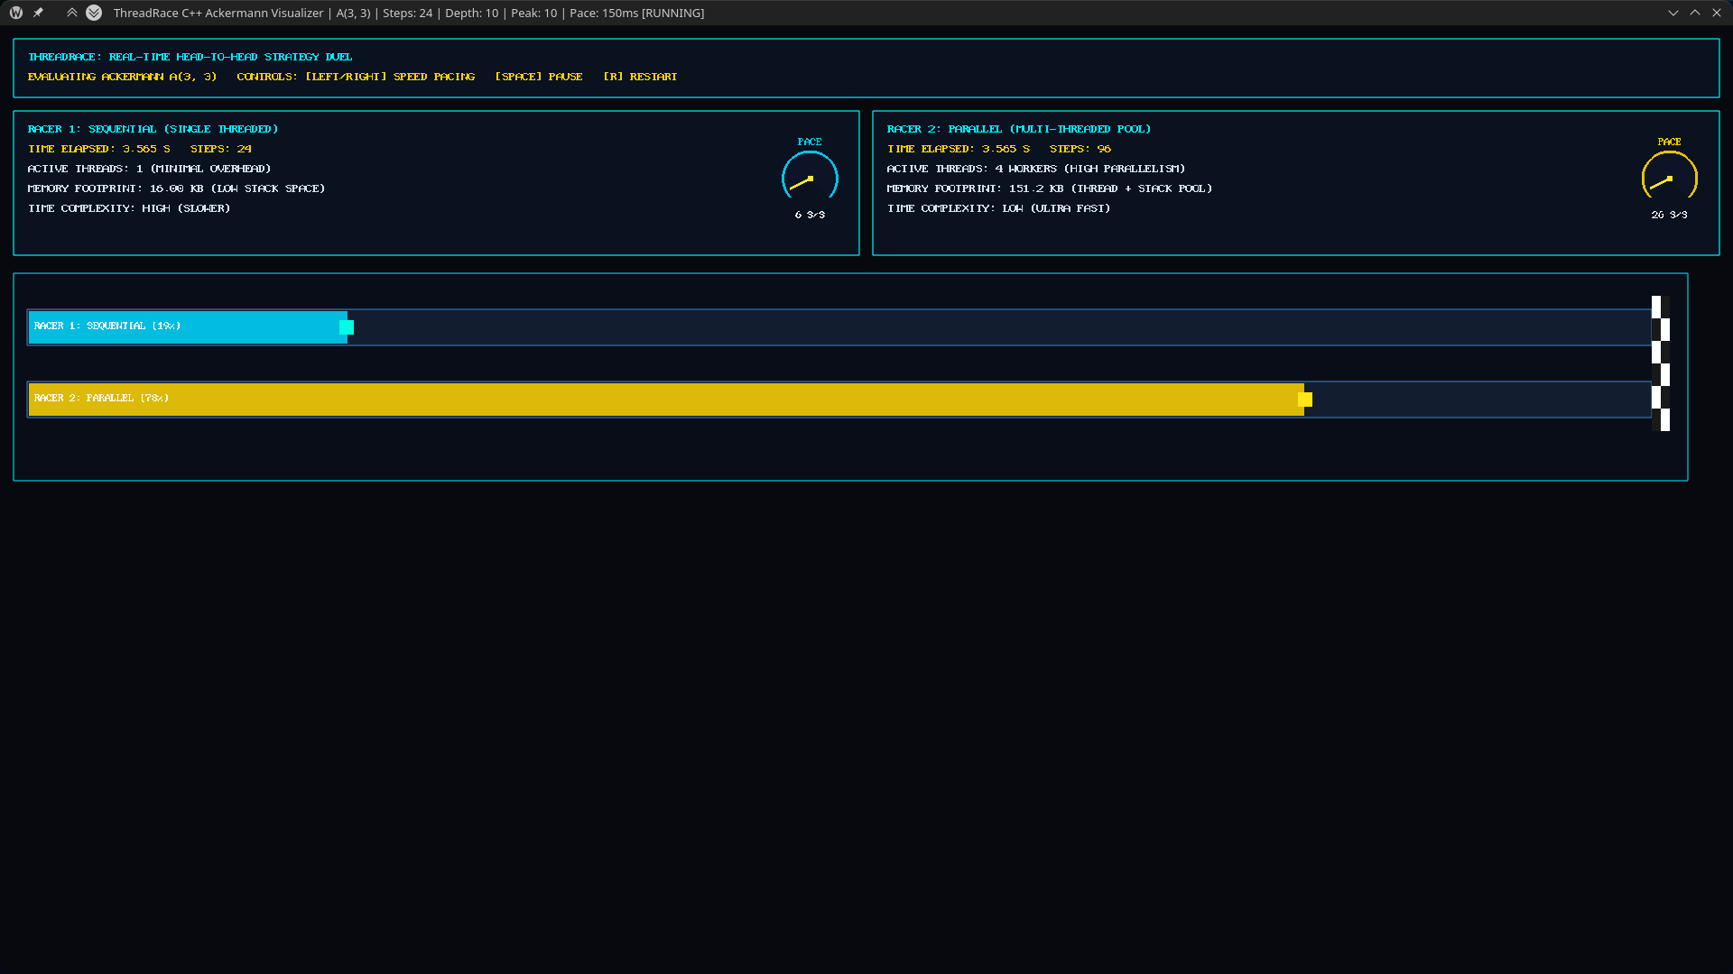Click the 26 S/S pace readout
The width and height of the screenshot is (1733, 974).
1670,215
